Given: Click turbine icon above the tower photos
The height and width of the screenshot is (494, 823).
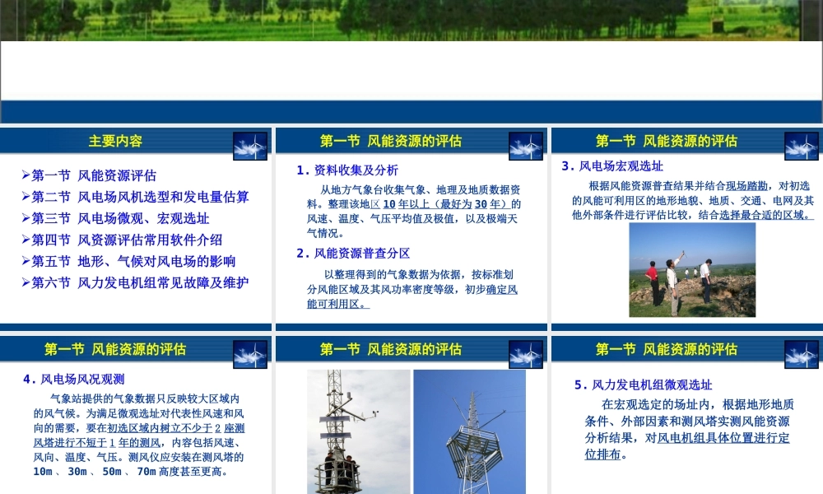Looking at the screenshot, I should point(526,354).
